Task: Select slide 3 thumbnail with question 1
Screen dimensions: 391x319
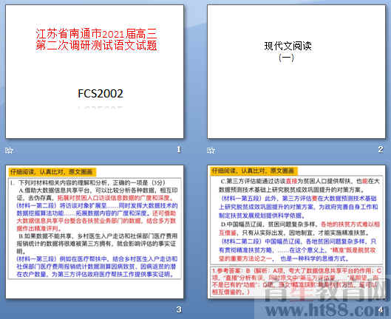Action: tap(95, 232)
